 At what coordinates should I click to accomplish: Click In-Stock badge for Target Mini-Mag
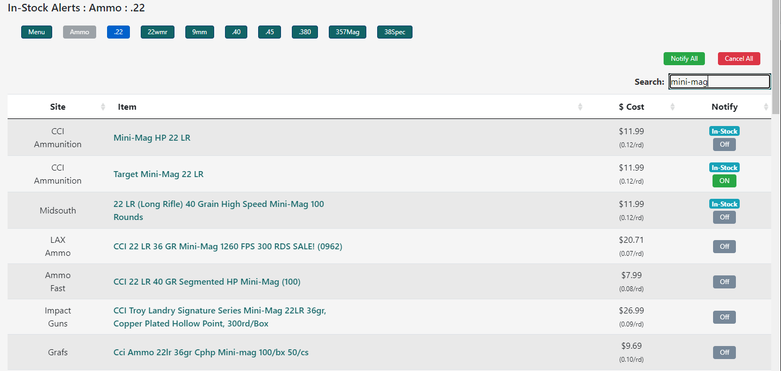pyautogui.click(x=724, y=168)
